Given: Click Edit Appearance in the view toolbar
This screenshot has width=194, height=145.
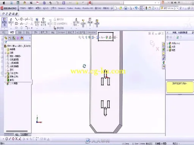Looking at the screenshot, I should 107,37.
